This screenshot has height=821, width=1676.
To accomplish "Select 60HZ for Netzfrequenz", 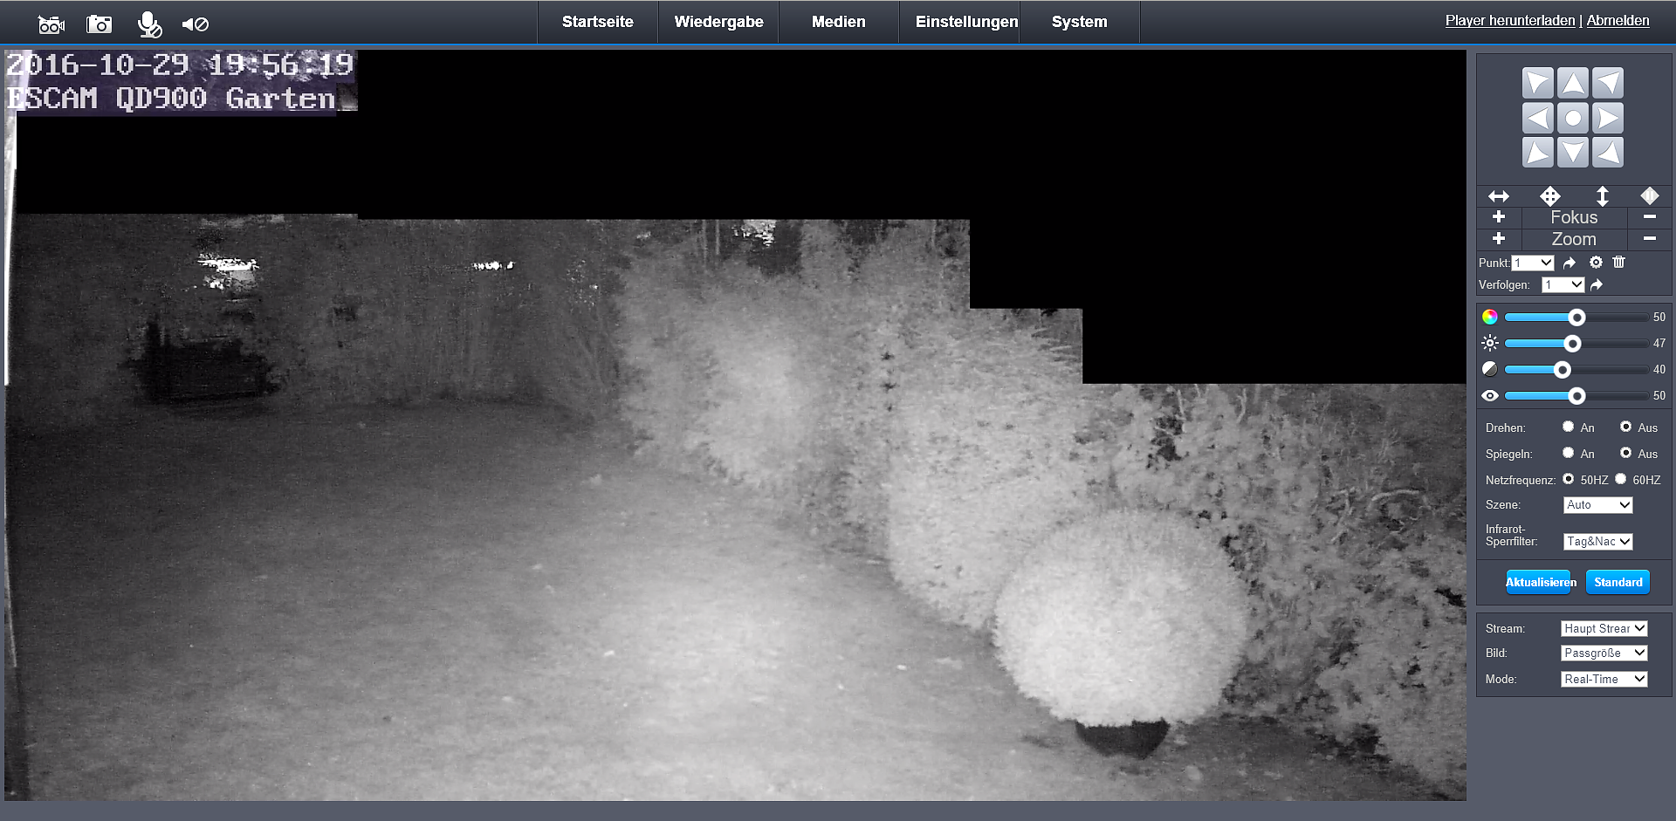I will [x=1621, y=479].
